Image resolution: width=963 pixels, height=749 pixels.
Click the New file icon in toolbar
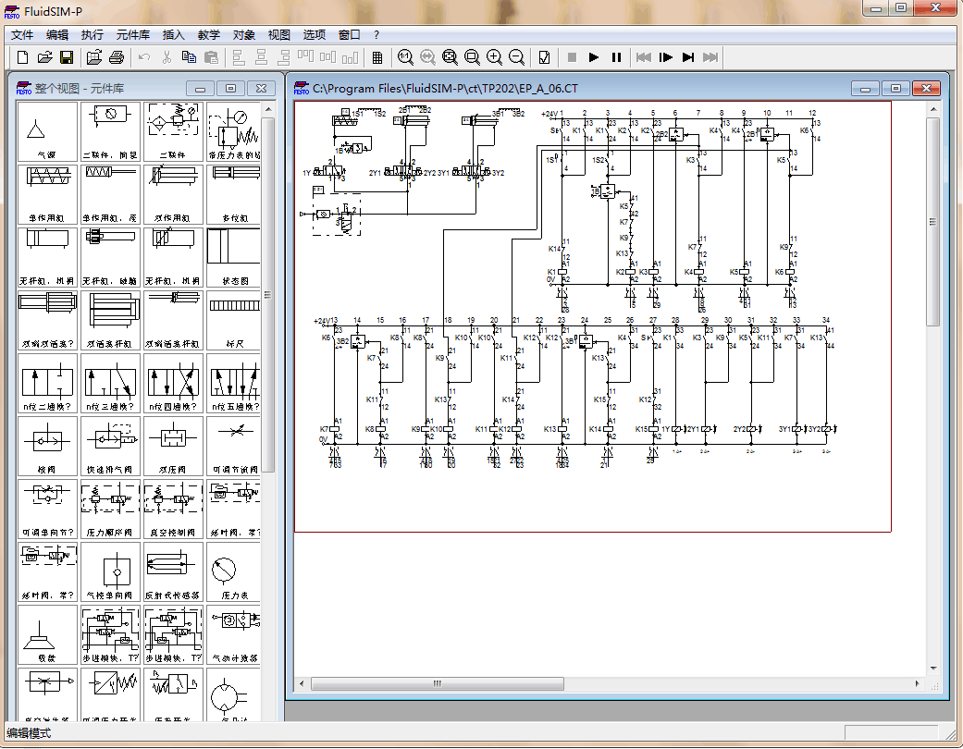23,57
